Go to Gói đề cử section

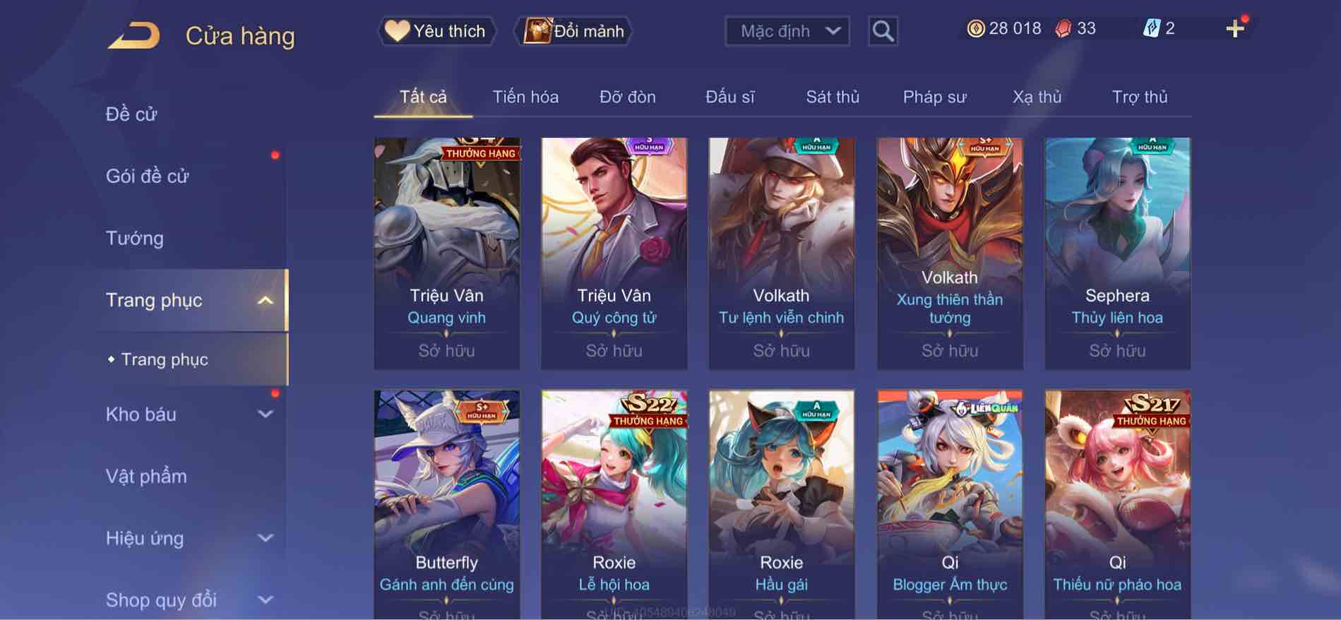click(148, 176)
